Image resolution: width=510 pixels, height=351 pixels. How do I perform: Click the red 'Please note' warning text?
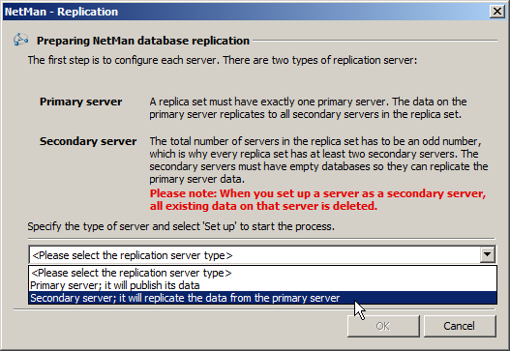(317, 199)
